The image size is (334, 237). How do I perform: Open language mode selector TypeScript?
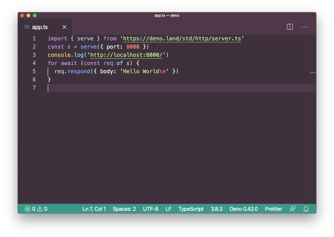click(x=191, y=209)
